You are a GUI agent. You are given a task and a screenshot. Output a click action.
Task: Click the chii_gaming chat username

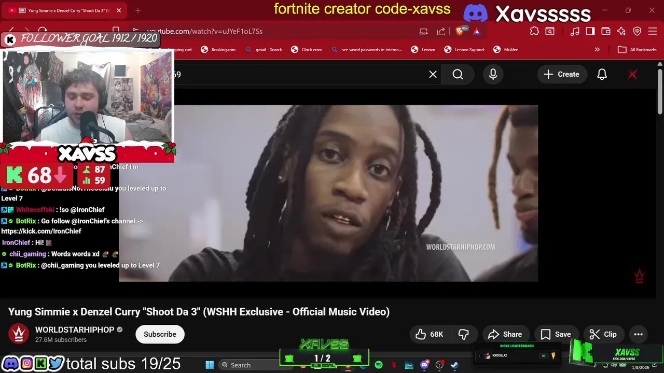coord(27,254)
